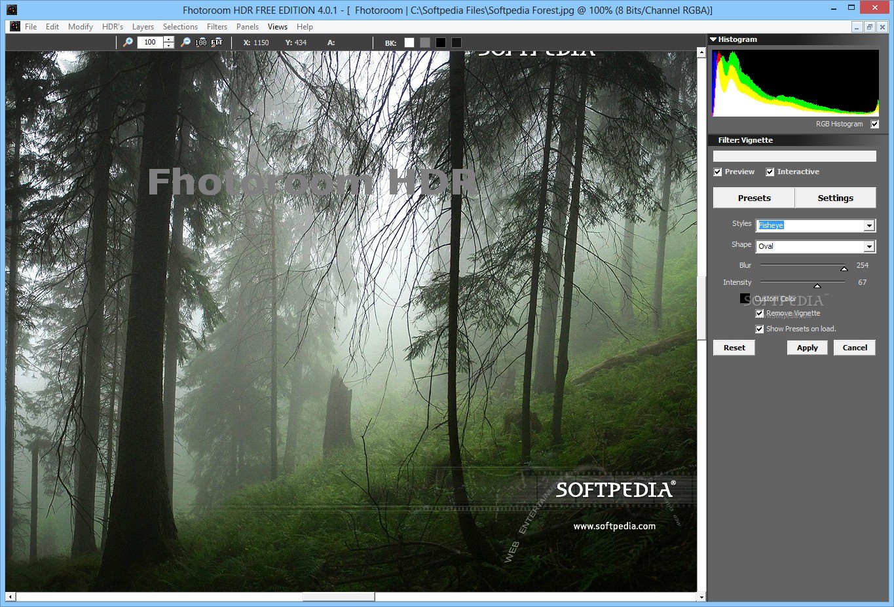Open the Selections menu

pyautogui.click(x=180, y=27)
